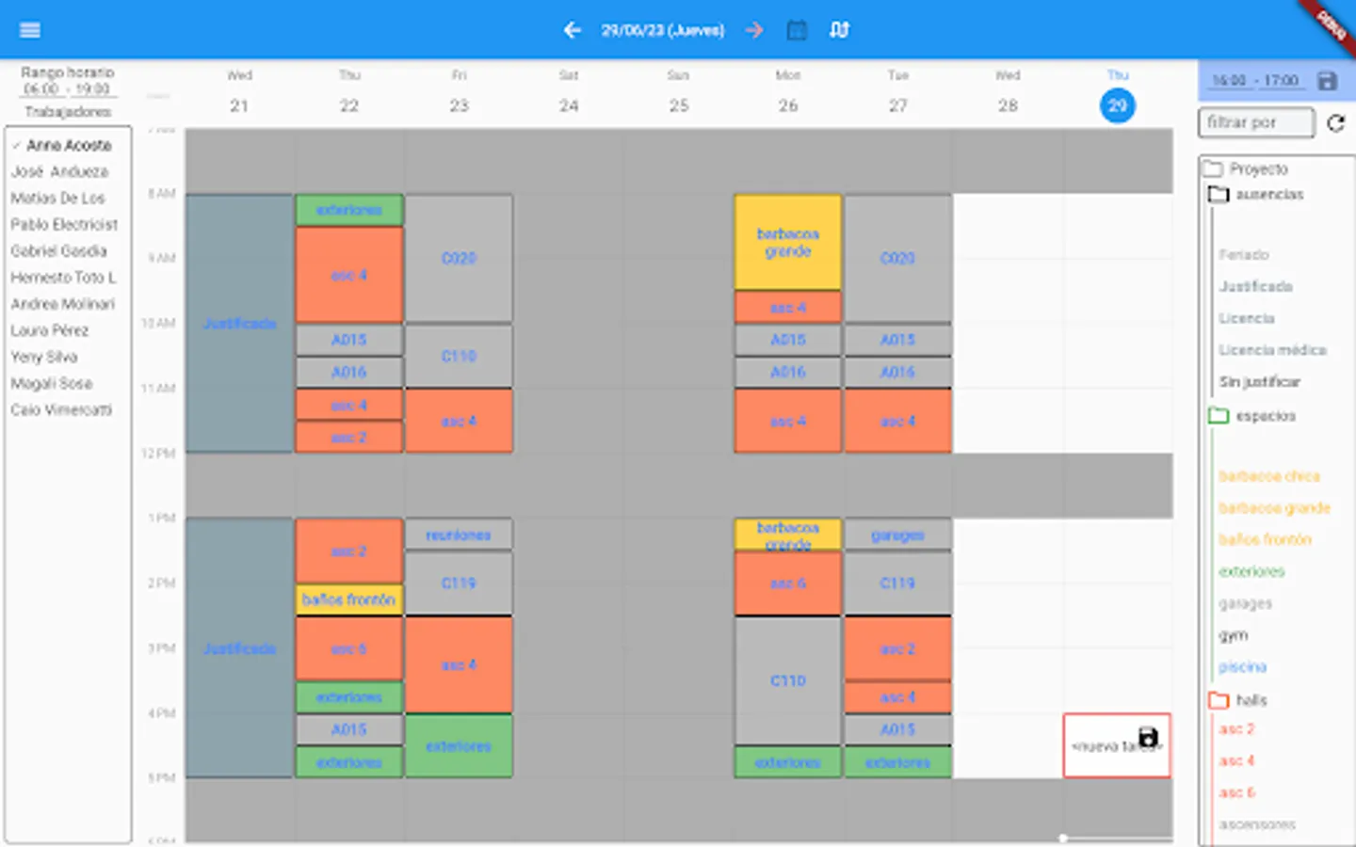
Task: Edit the 16:00 - 17:00 time field
Action: 1255,81
